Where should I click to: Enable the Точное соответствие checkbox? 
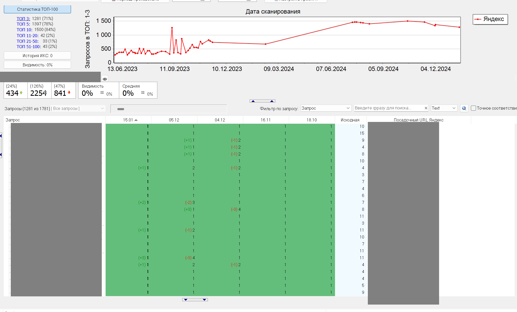[x=473, y=108]
